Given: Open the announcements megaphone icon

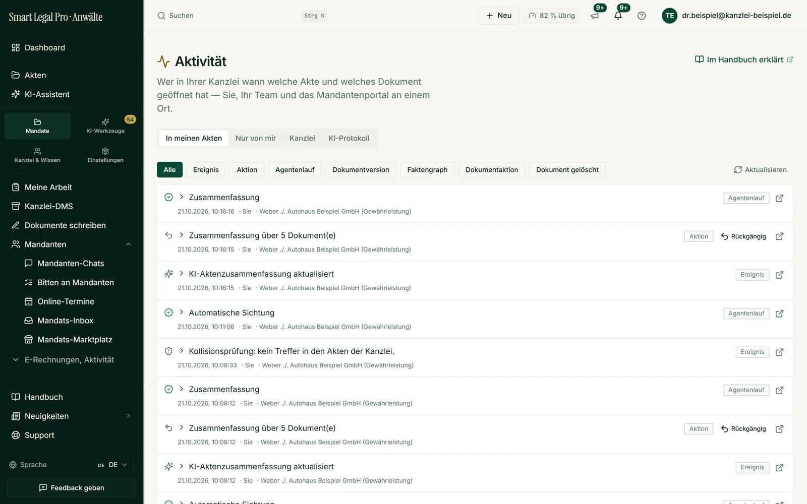Looking at the screenshot, I should [595, 16].
